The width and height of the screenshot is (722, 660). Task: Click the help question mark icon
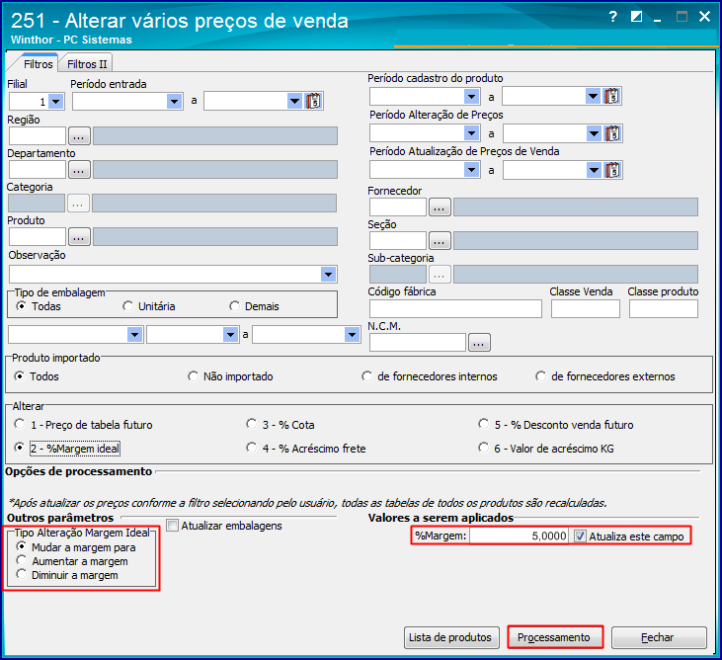[612, 18]
